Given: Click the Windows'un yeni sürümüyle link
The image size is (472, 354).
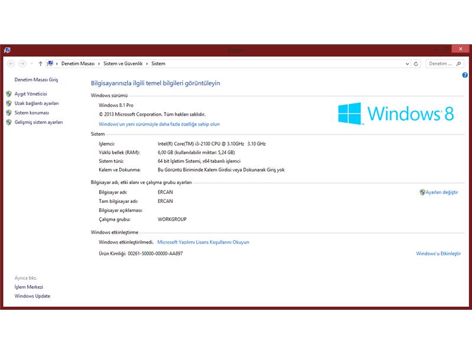Looking at the screenshot, I should coord(159,124).
